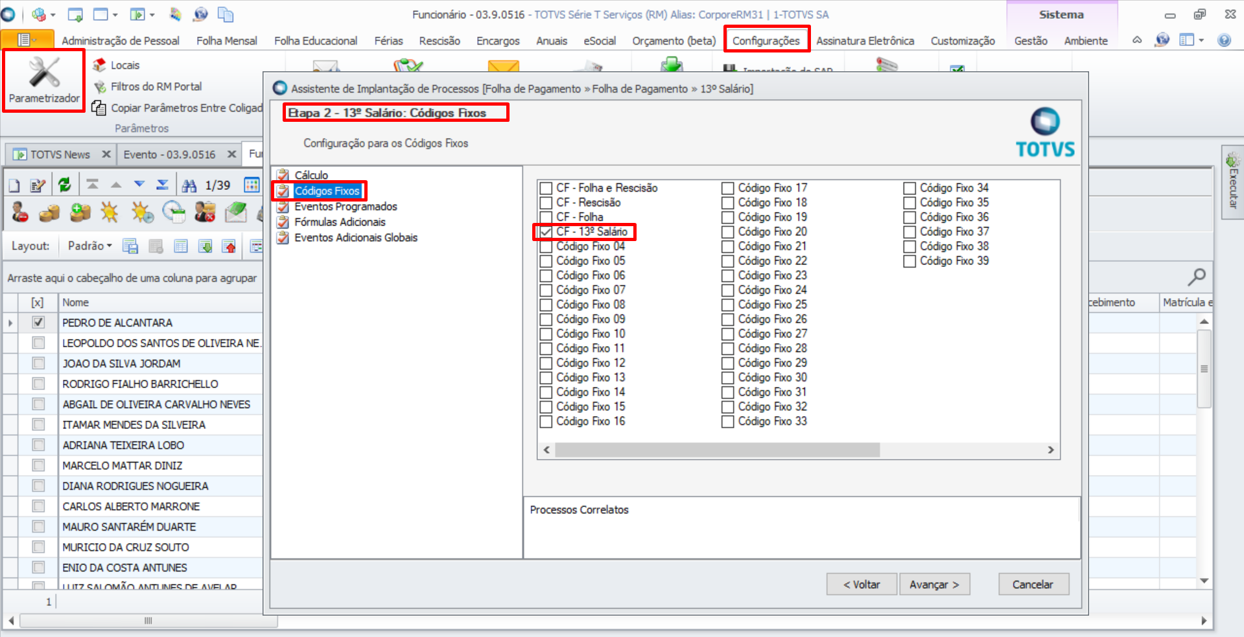Check the CF - Folha option
Viewport: 1244px width, 637px height.
546,217
